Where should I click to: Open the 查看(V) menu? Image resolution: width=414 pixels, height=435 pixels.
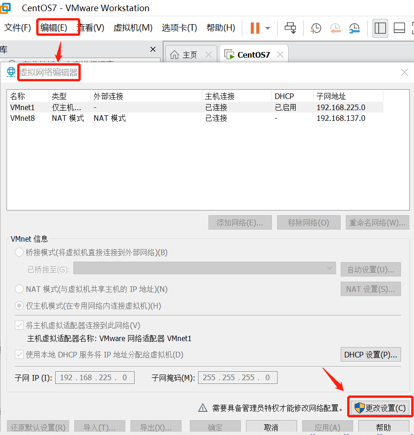[91, 28]
